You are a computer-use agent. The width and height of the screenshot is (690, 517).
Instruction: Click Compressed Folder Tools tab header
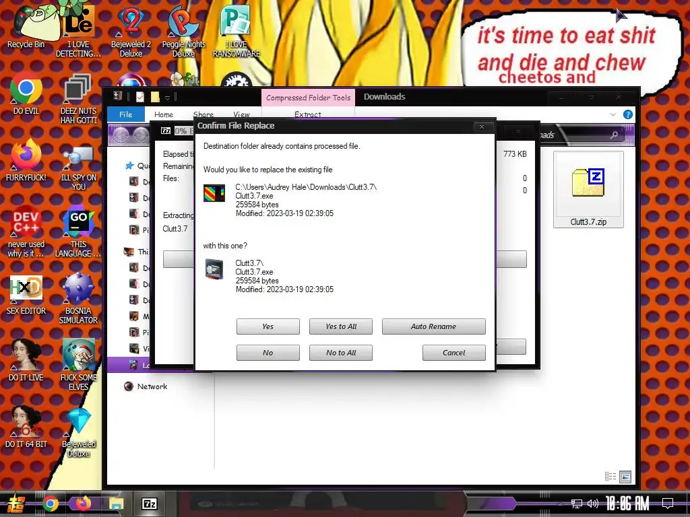pos(308,98)
